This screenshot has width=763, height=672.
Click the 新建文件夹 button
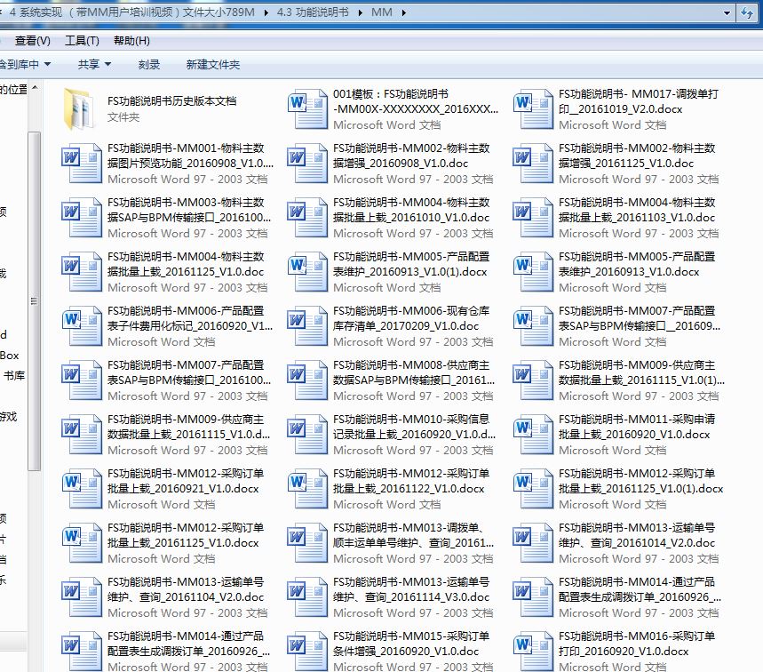coord(212,64)
